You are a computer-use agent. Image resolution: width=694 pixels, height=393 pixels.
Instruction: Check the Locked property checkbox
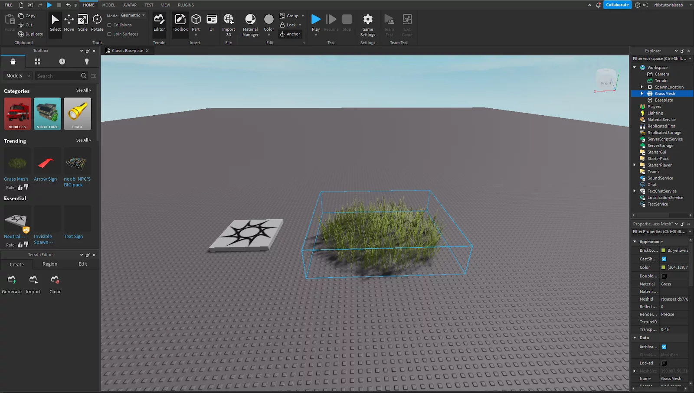(664, 363)
